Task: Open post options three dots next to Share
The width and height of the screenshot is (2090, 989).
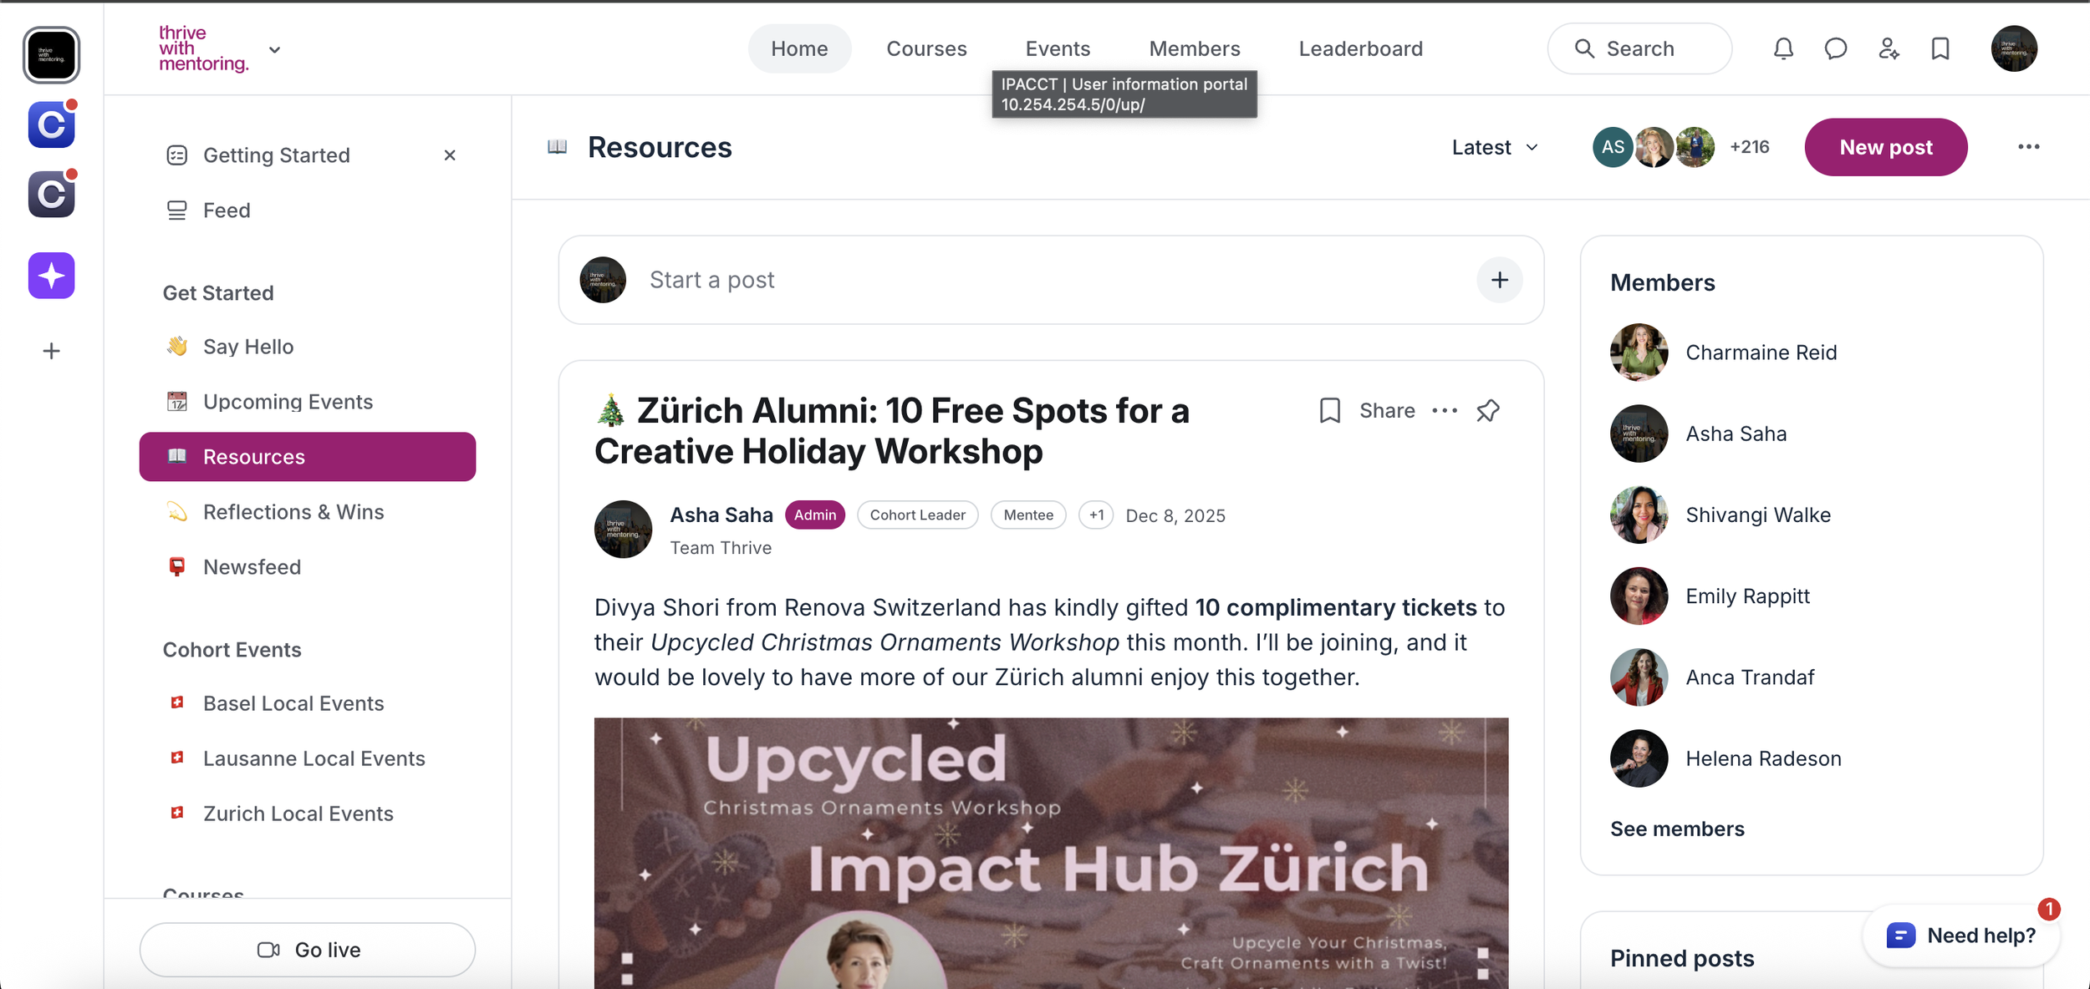Action: pyautogui.click(x=1445, y=410)
